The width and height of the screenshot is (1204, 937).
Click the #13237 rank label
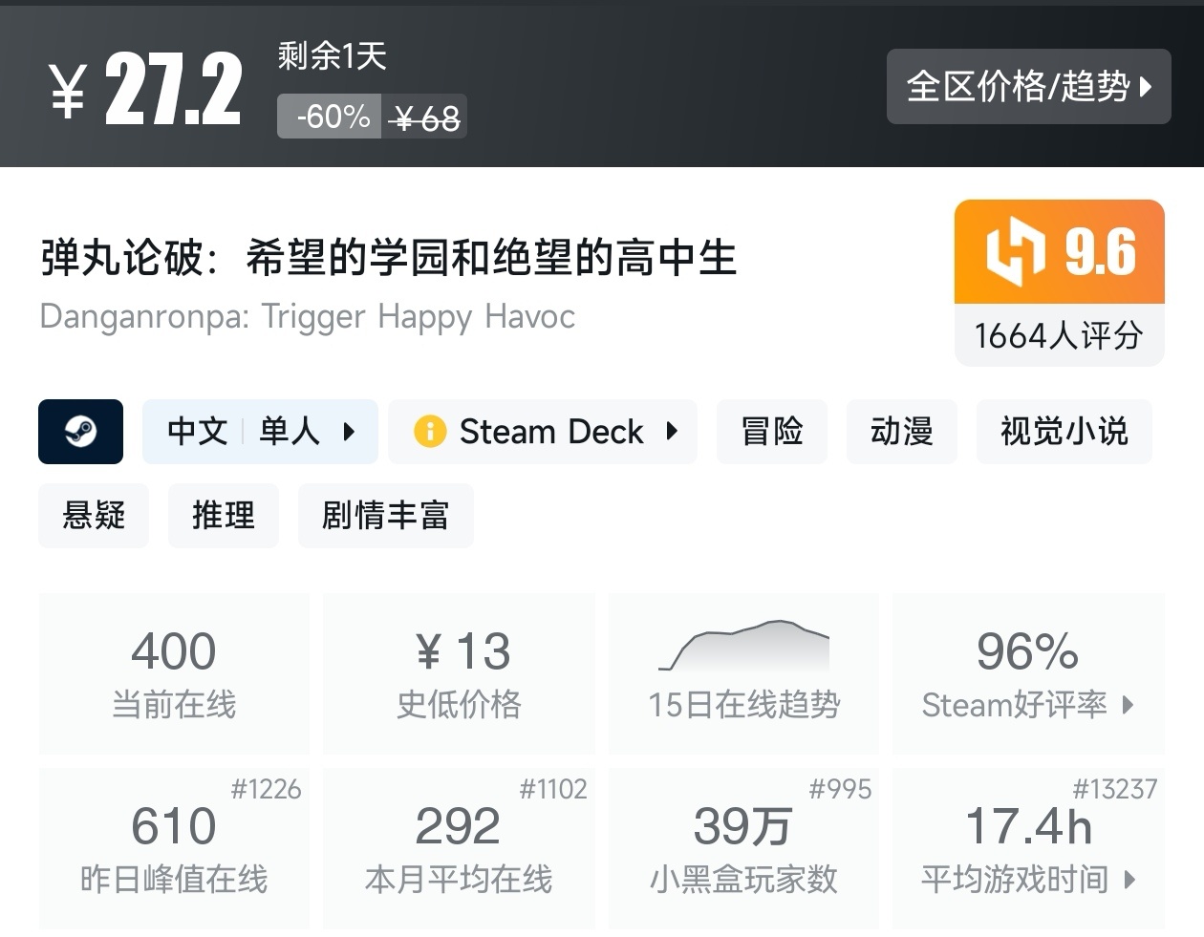tap(1114, 789)
